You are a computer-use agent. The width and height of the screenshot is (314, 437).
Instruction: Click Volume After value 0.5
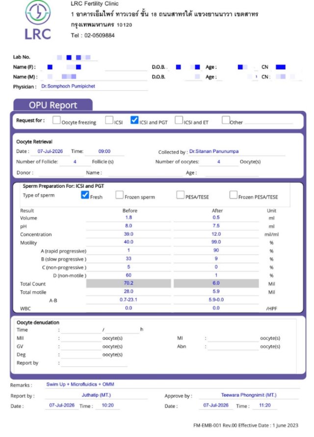pyautogui.click(x=216, y=218)
